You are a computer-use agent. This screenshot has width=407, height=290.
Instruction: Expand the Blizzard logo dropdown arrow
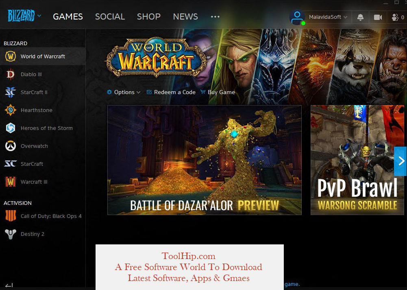tap(39, 15)
